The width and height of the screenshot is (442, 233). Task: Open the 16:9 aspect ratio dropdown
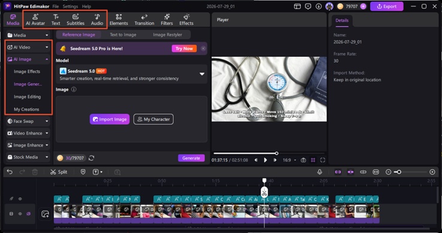[289, 160]
